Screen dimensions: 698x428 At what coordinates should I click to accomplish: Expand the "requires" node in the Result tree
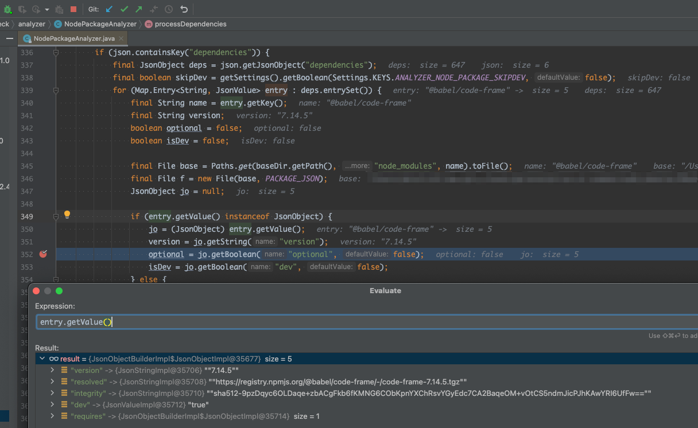52,415
